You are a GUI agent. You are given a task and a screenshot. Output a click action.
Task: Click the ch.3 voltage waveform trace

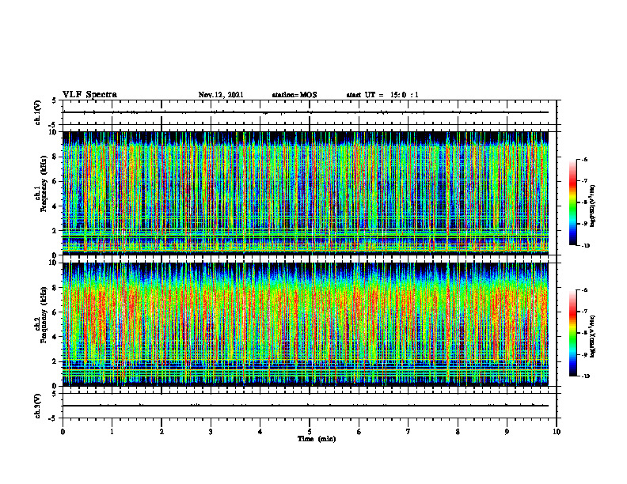306,406
